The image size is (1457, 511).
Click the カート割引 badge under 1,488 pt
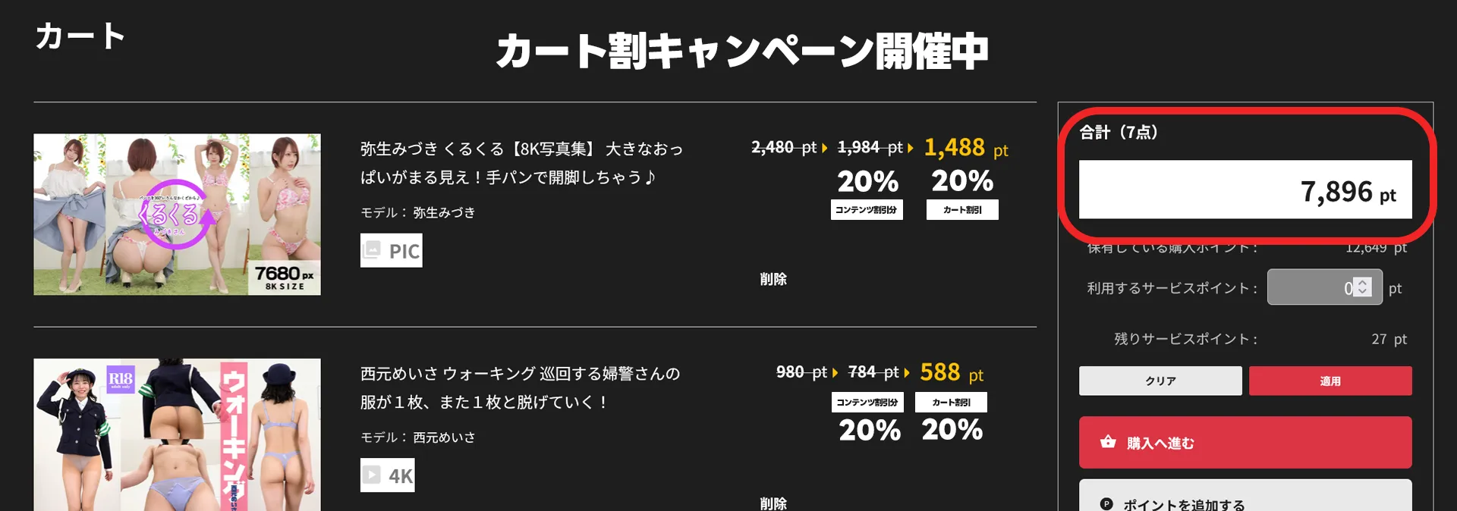click(x=962, y=210)
